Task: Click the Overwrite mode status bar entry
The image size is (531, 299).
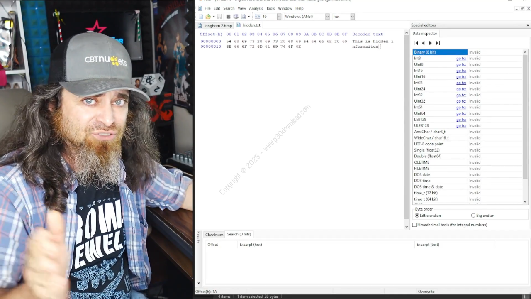Action: click(426, 292)
